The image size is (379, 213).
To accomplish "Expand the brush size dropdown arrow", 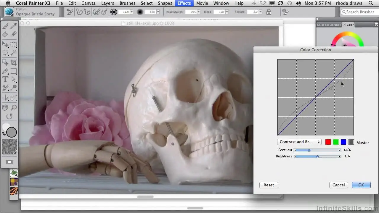I will [132, 12].
